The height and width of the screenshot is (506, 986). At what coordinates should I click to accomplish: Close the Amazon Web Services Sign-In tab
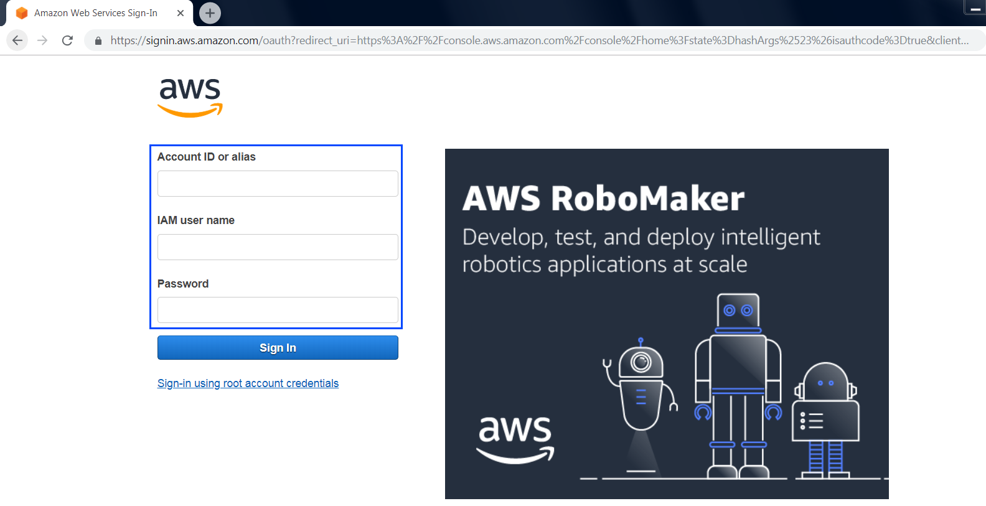tap(181, 13)
